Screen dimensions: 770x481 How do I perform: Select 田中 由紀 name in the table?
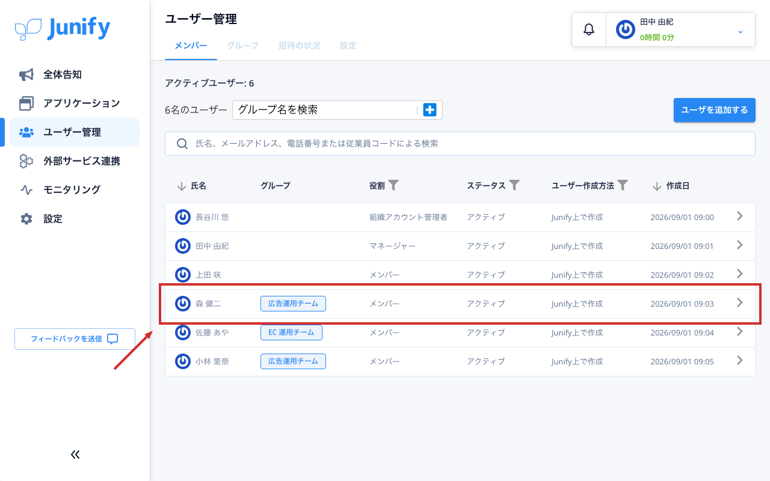212,246
